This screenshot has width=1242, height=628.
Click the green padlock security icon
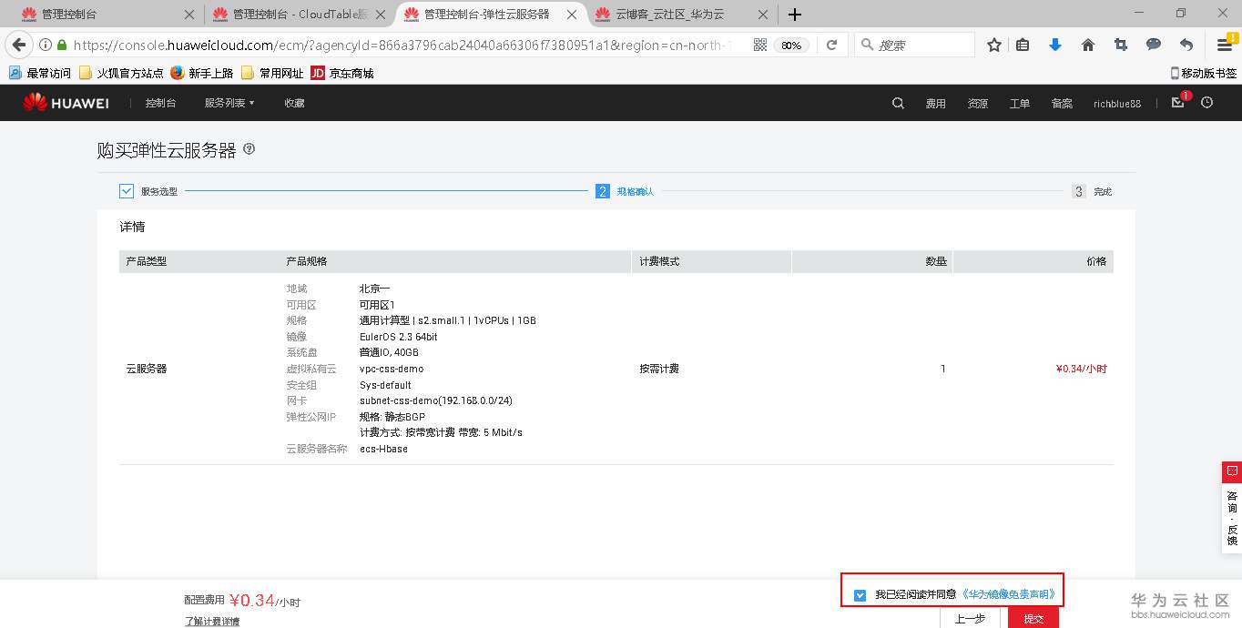point(62,45)
